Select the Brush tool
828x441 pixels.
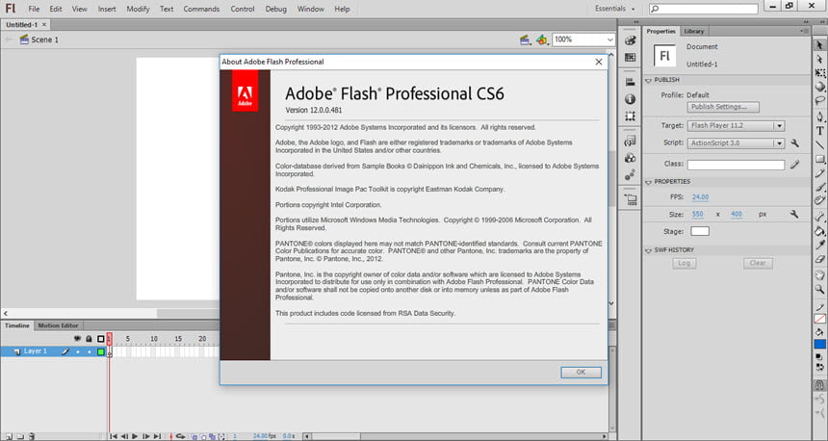pos(820,186)
